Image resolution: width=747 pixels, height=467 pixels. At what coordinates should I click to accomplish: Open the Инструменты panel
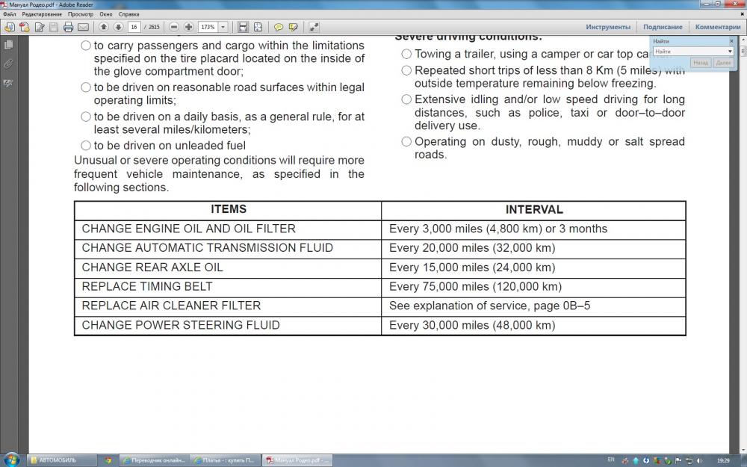click(608, 27)
